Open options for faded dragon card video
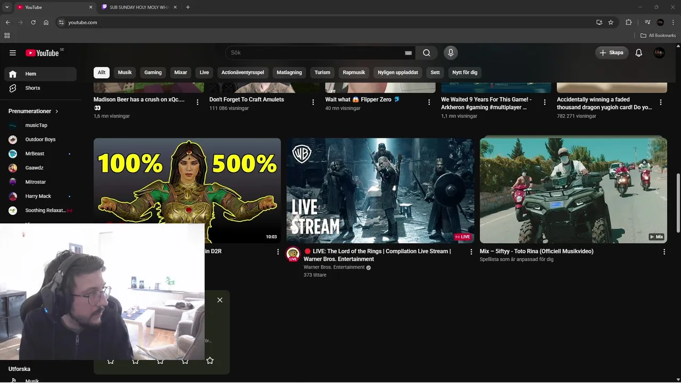This screenshot has width=681, height=383. coord(661,102)
